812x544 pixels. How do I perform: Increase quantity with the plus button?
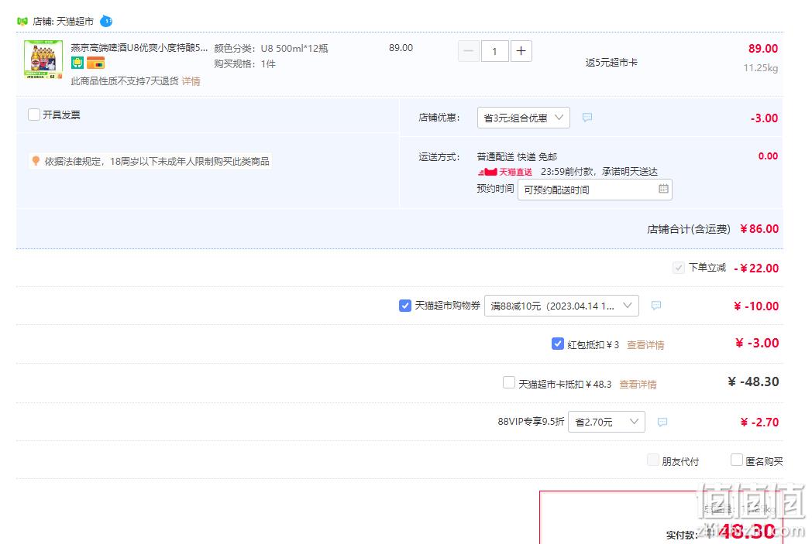[x=521, y=50]
